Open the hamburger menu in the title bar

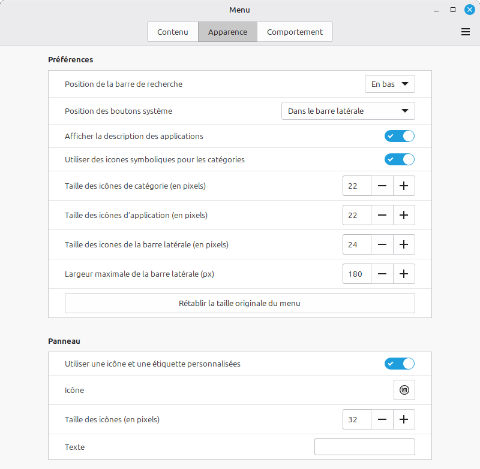[x=465, y=32]
